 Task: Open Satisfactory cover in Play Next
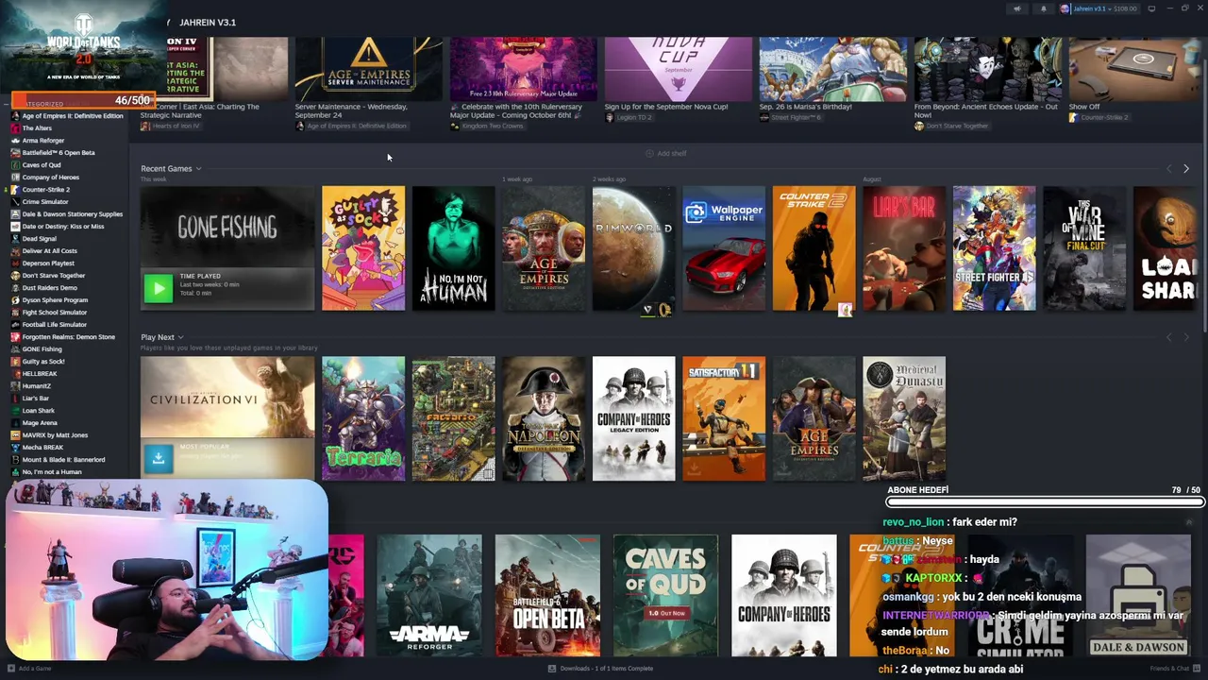pos(724,418)
